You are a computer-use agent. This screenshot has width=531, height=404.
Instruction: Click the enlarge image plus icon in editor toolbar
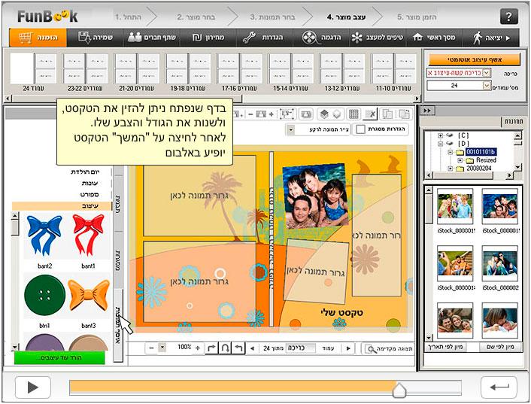click(x=271, y=114)
